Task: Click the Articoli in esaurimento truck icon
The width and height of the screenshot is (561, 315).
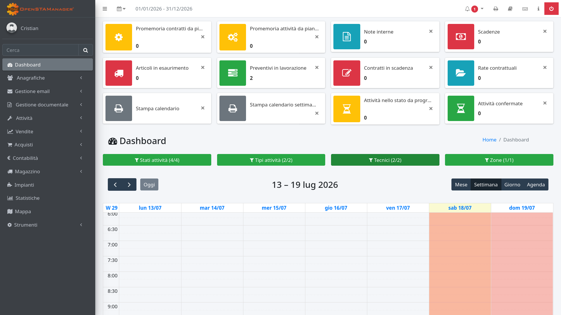Action: (x=119, y=73)
